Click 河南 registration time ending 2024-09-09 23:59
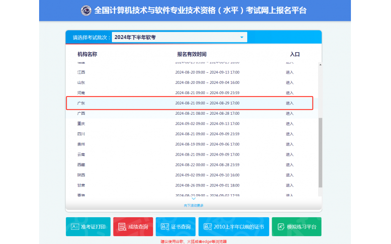Image resolution: width=391 pixels, height=244 pixels. pyautogui.click(x=207, y=93)
